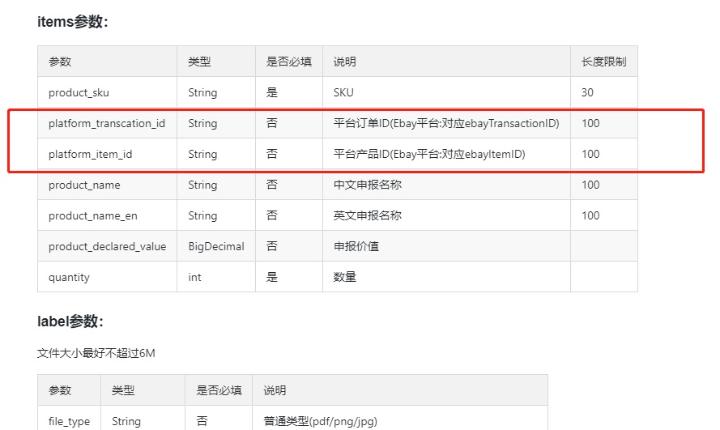Select the 中文申报名称 description cell

click(x=367, y=185)
